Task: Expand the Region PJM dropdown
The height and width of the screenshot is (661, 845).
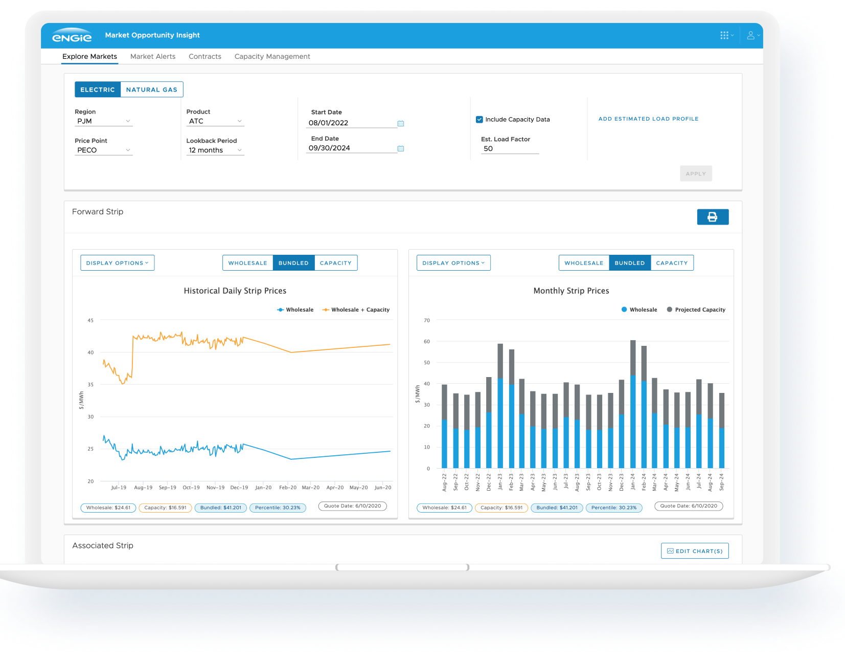Action: pyautogui.click(x=104, y=121)
